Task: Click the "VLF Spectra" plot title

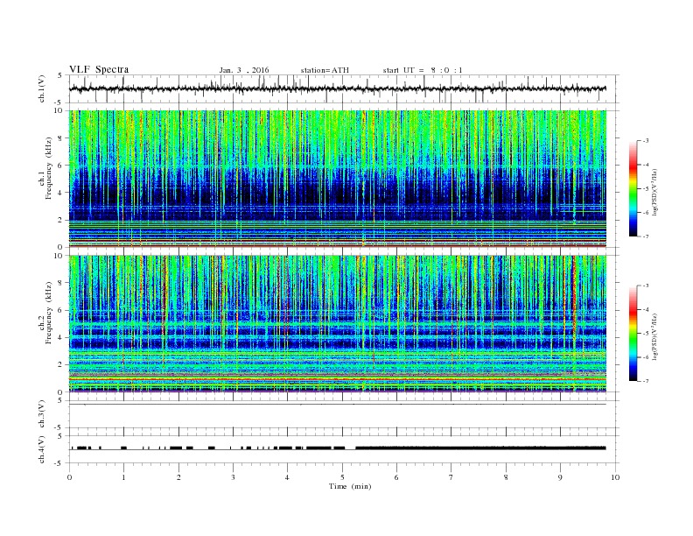Action: coord(99,69)
